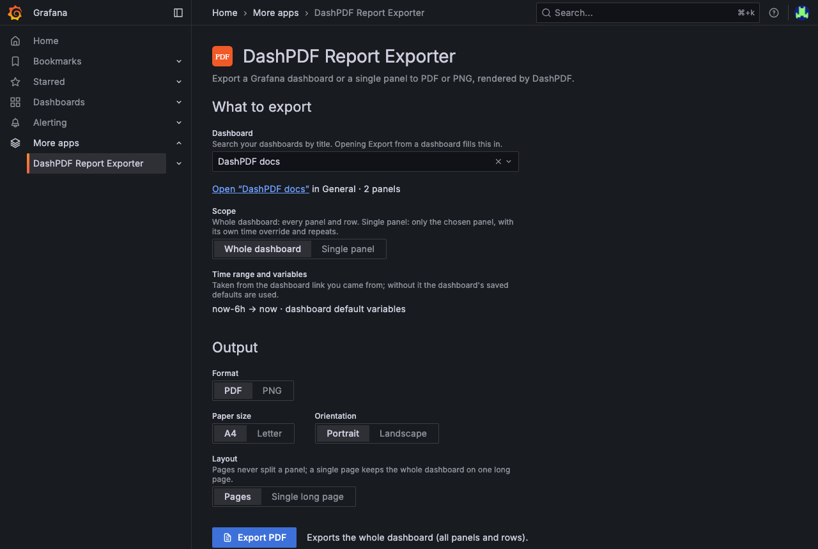Click the Search input field
Viewport: 818px width, 549px height.
(647, 13)
